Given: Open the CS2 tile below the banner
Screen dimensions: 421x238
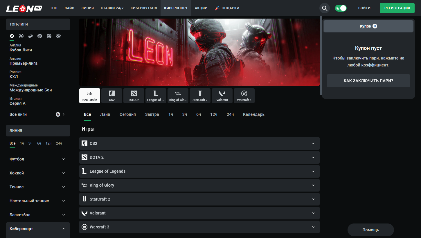Looking at the screenshot, I should 112,96.
